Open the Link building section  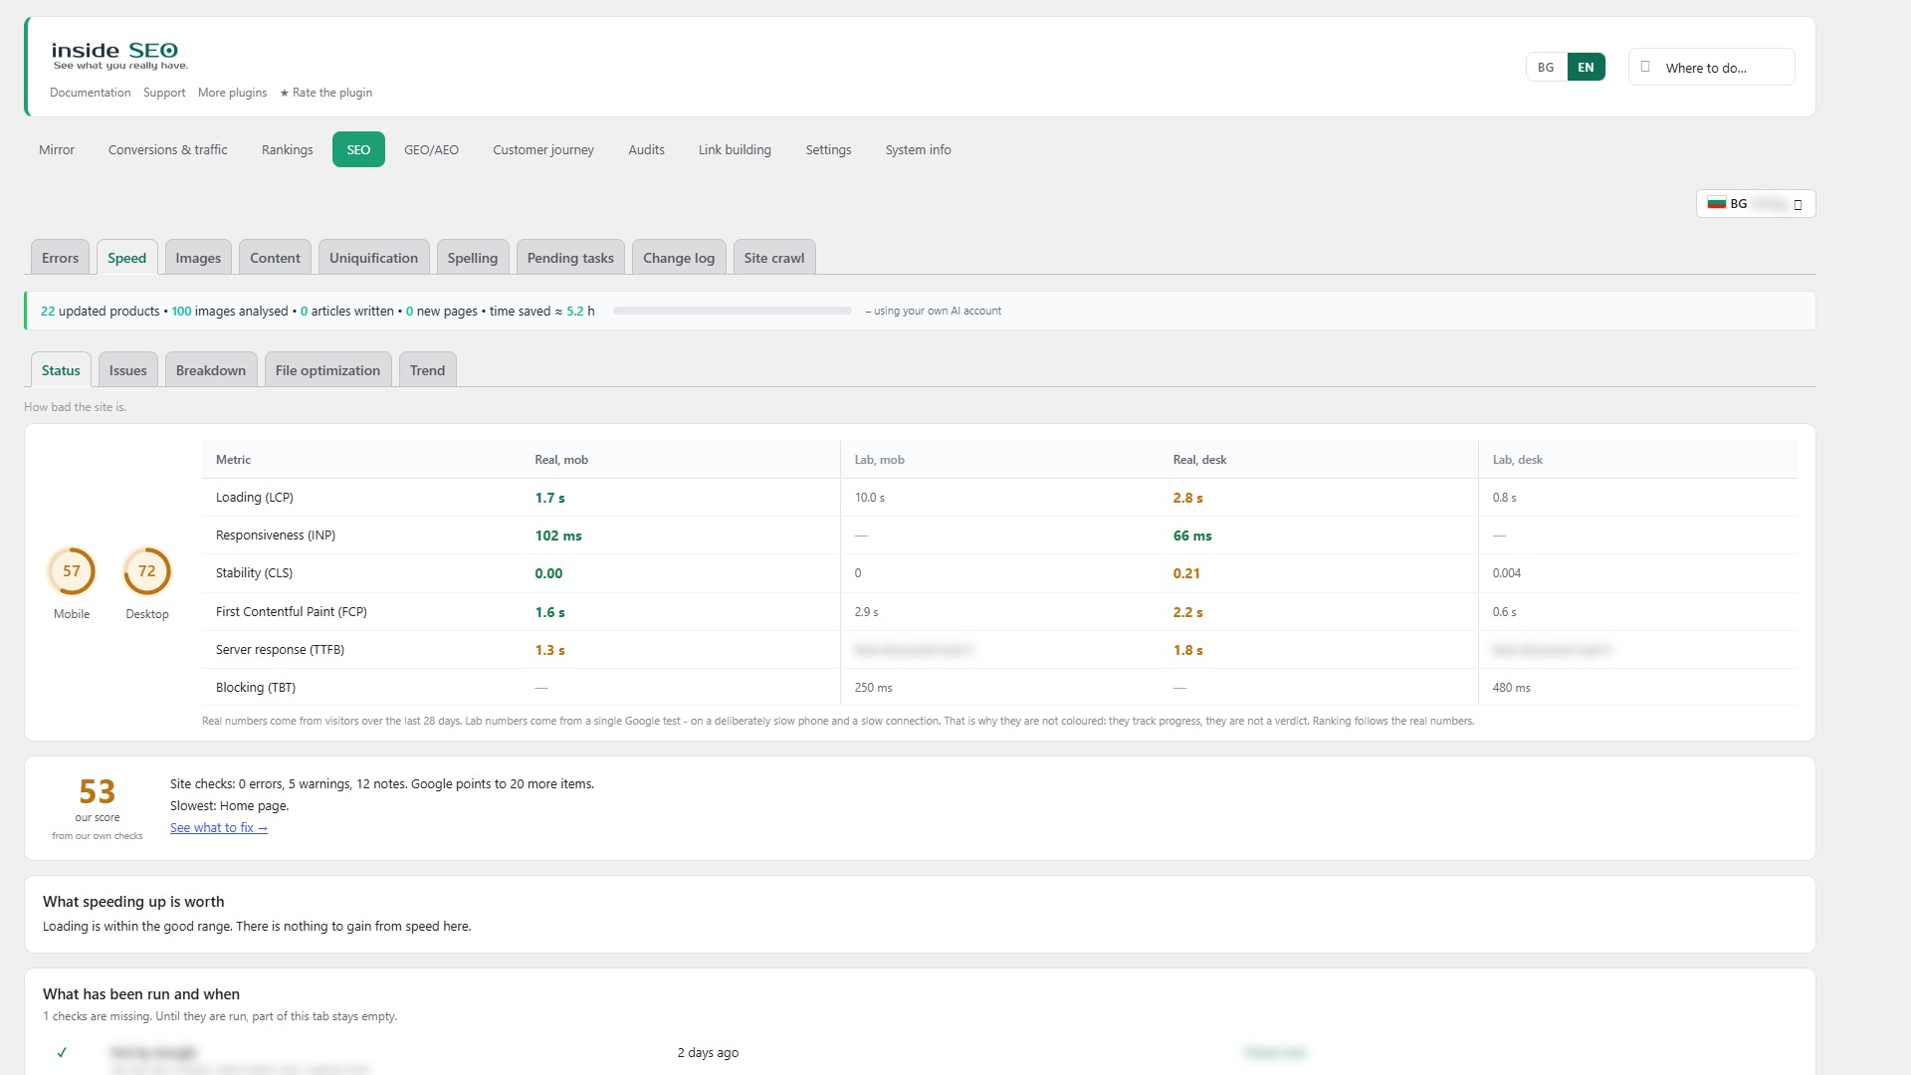click(x=735, y=149)
